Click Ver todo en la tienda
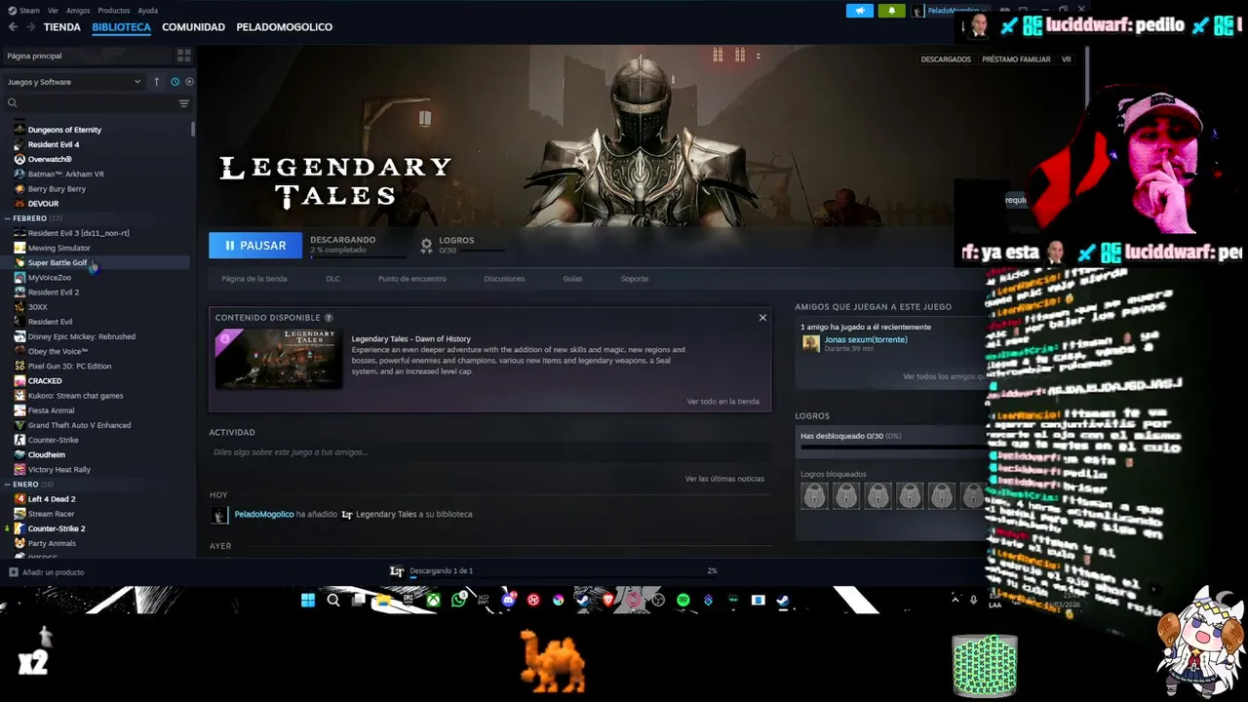This screenshot has height=702, width=1248. tap(722, 402)
